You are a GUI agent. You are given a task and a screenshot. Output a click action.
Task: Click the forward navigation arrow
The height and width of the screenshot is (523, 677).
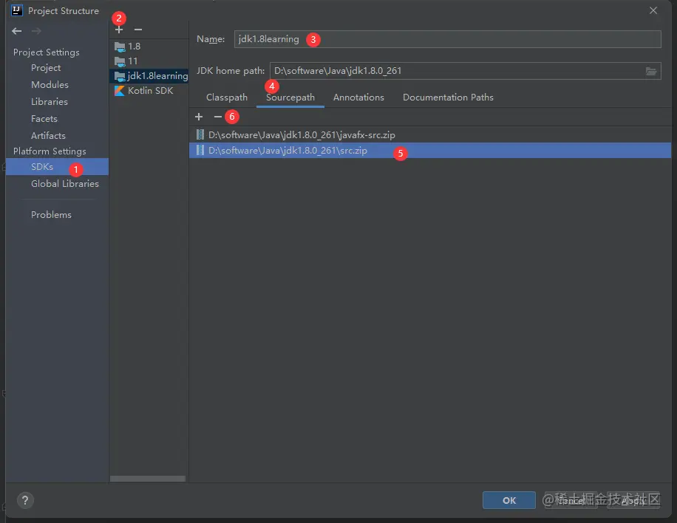[36, 31]
